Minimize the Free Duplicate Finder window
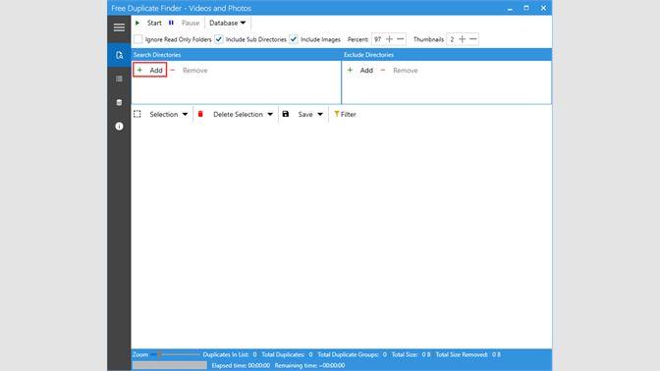This screenshot has height=371, width=660. [510, 8]
